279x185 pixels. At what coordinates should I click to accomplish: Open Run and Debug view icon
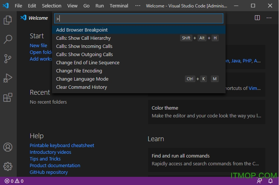(x=8, y=78)
